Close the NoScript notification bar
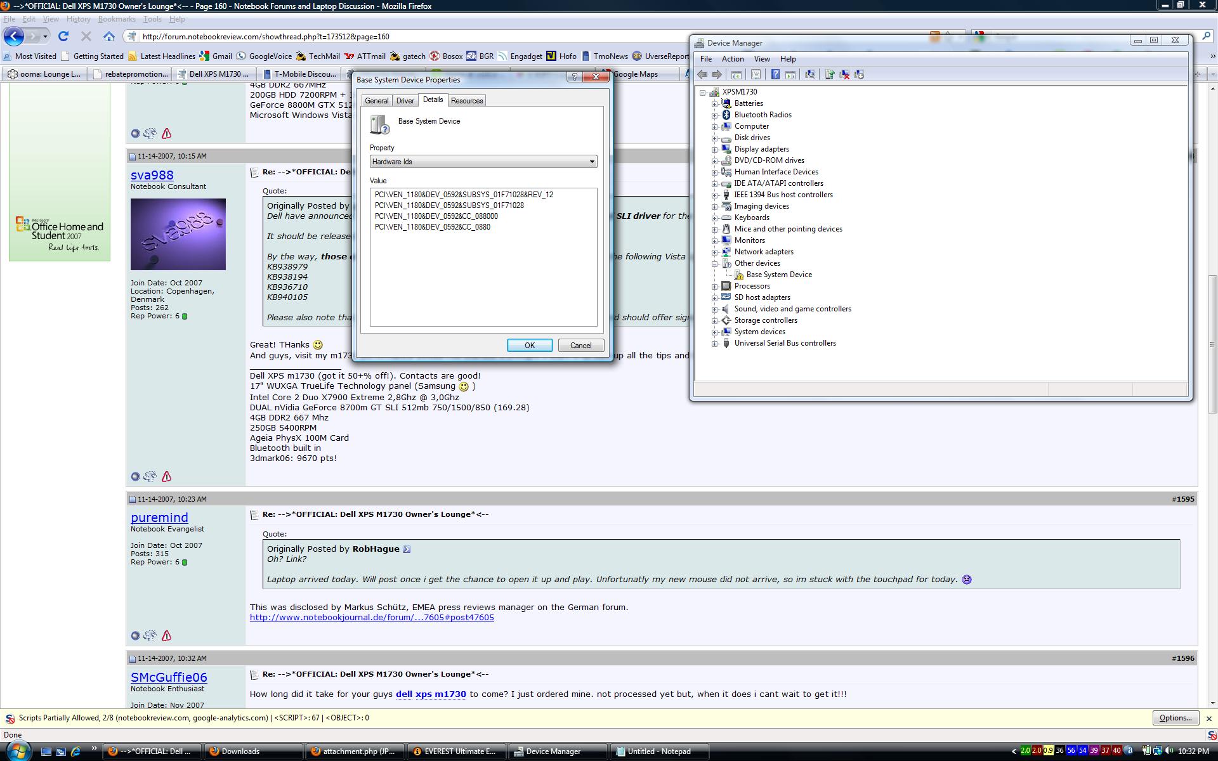The width and height of the screenshot is (1218, 761). [x=1208, y=719]
